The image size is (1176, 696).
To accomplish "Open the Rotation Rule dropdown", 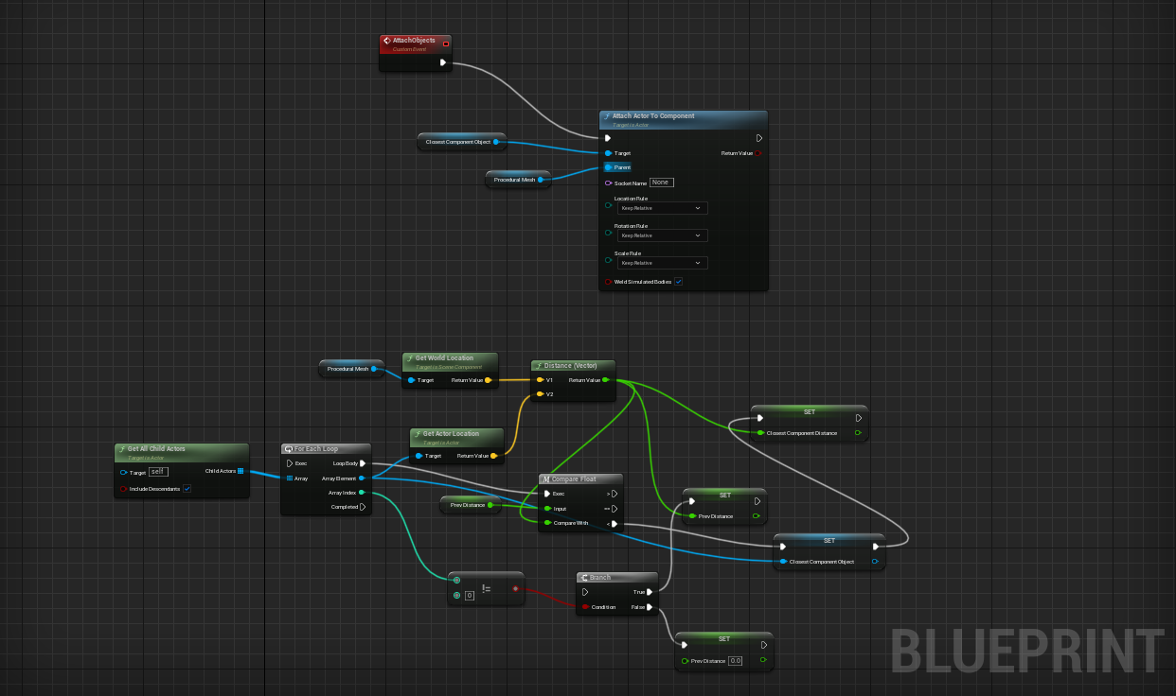I will pos(662,235).
